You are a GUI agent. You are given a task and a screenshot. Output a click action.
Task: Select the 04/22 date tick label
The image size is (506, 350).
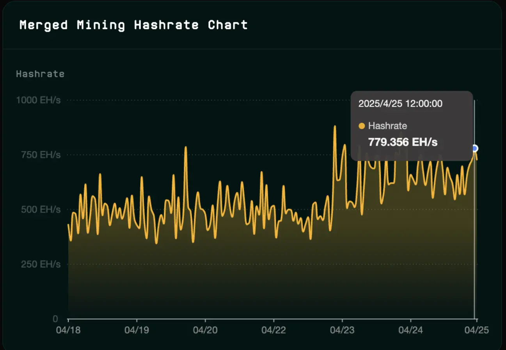point(273,330)
